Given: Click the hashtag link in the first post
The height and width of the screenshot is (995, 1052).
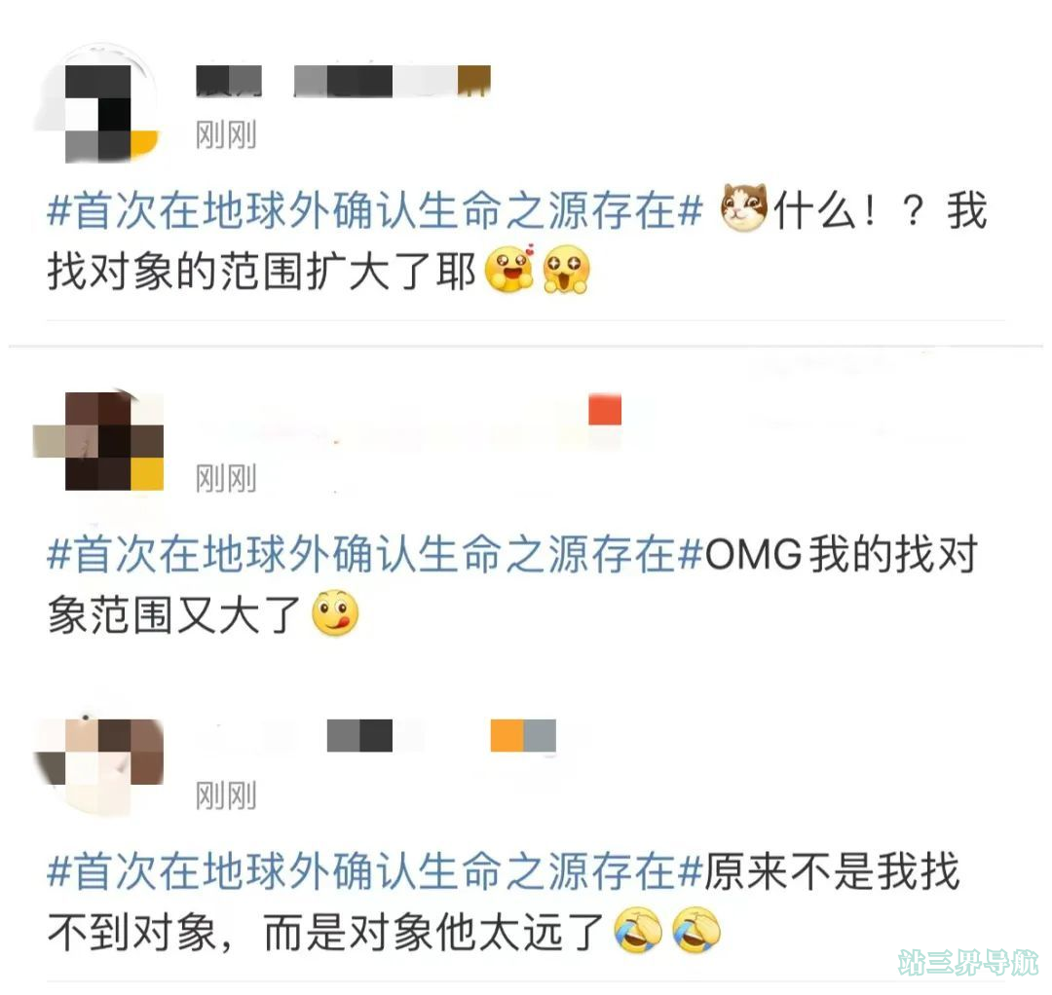Looking at the screenshot, I should tap(374, 210).
